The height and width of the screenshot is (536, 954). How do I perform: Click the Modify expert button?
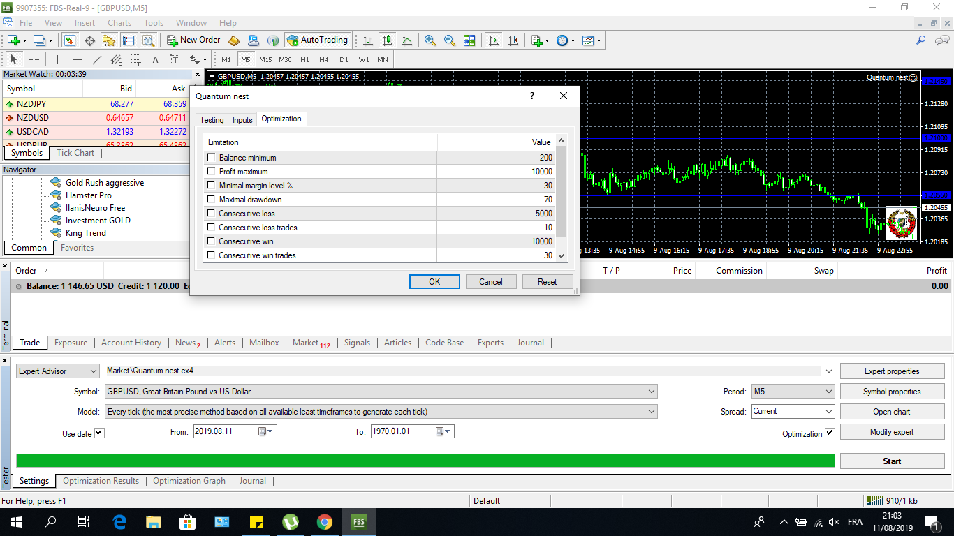point(892,432)
